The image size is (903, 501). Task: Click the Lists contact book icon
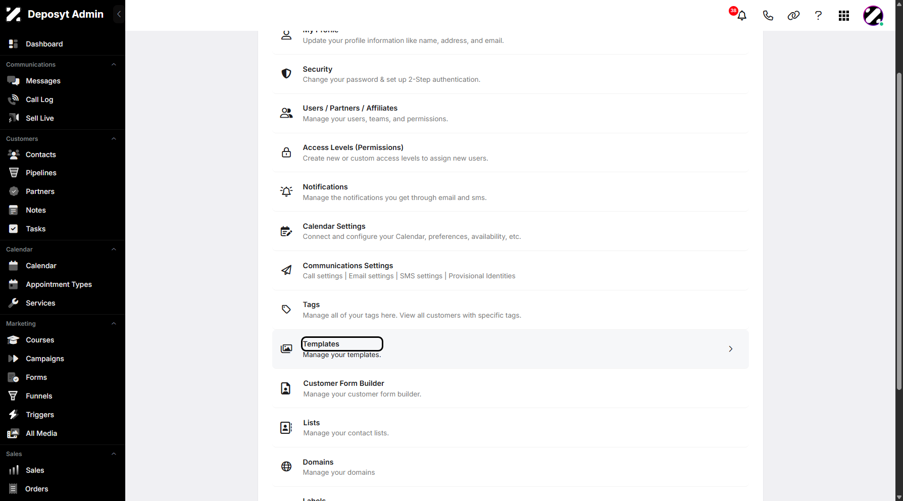[x=286, y=428]
